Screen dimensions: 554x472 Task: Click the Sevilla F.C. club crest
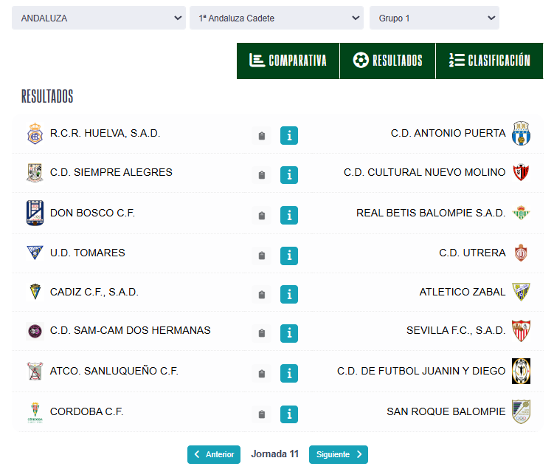(521, 330)
